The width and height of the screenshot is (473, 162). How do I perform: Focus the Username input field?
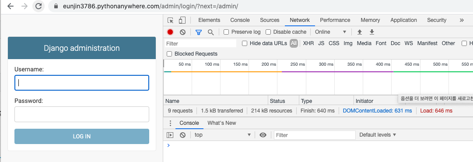click(82, 83)
